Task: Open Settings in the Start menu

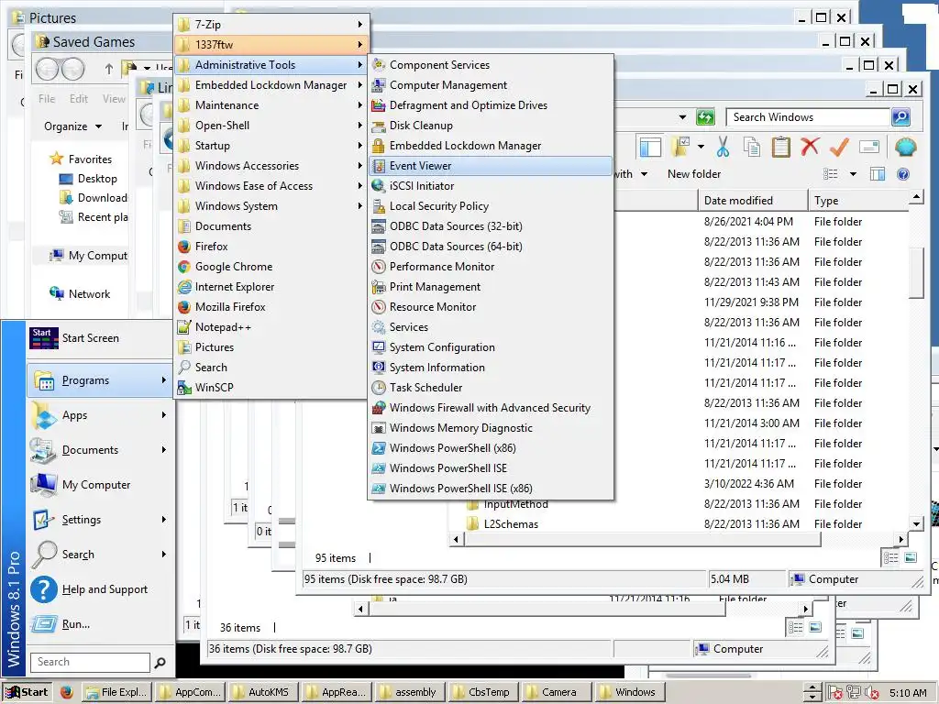Action: pyautogui.click(x=100, y=520)
